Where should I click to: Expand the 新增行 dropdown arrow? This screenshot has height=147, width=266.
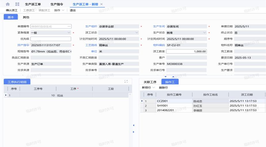pos(154,88)
